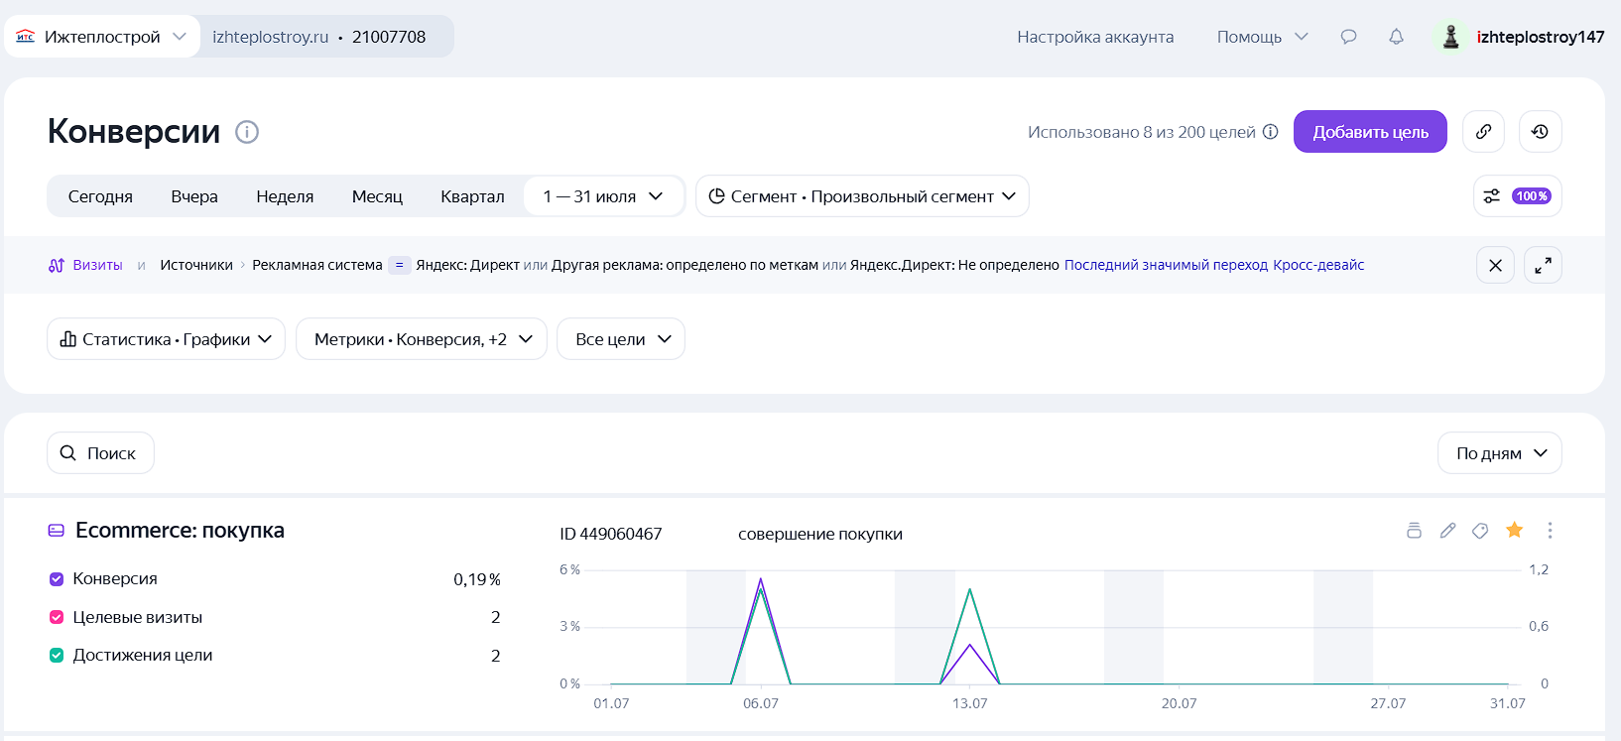1621x741 pixels.
Task: Click the Яндекс: Директ filter value
Action: tap(467, 265)
